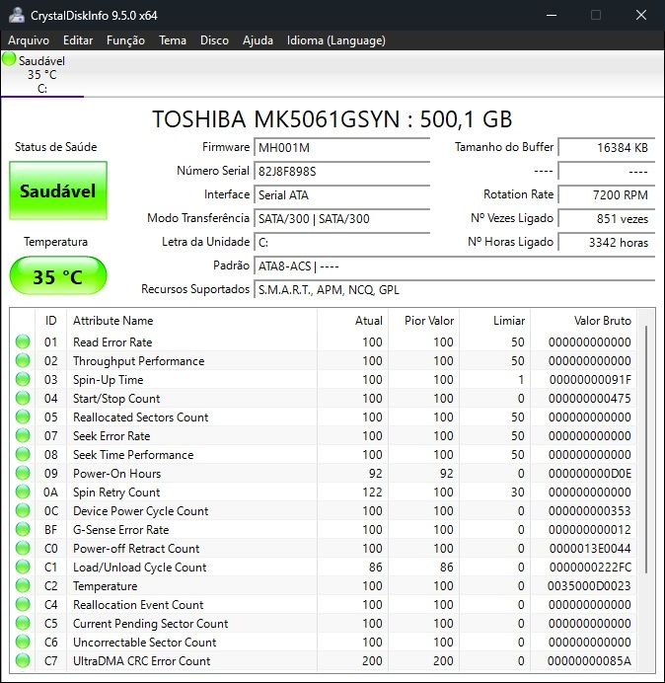This screenshot has width=665, height=683.
Task: Click status orb for G-Sense Error Rate
Action: tap(23, 529)
